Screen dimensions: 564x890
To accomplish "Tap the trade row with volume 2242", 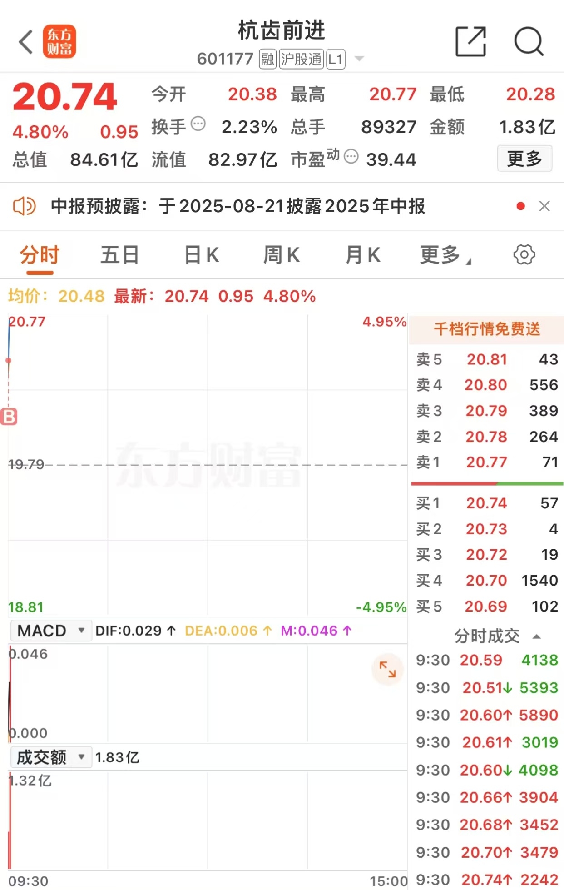I will click(487, 879).
